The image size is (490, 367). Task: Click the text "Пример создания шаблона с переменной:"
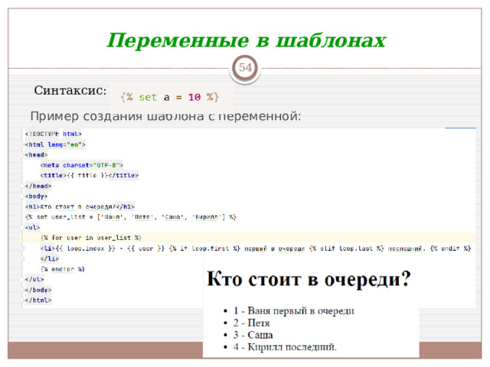(x=165, y=116)
